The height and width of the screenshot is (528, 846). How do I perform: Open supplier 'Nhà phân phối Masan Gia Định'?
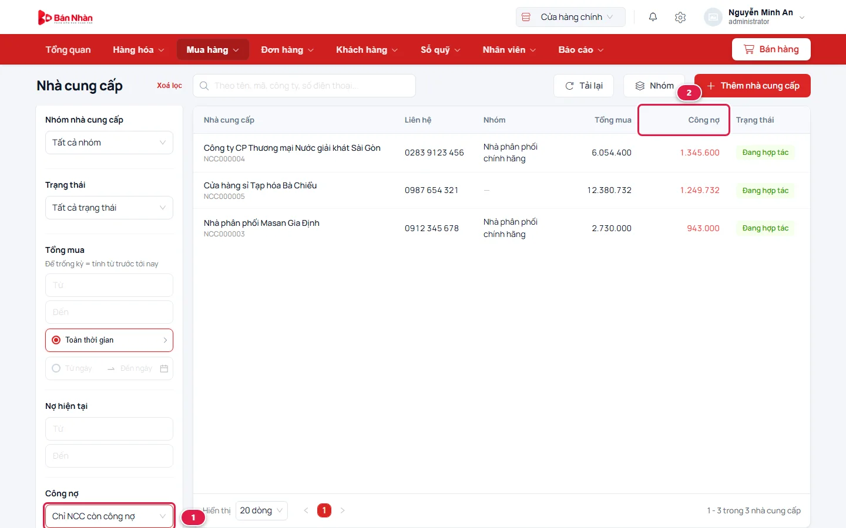(261, 223)
